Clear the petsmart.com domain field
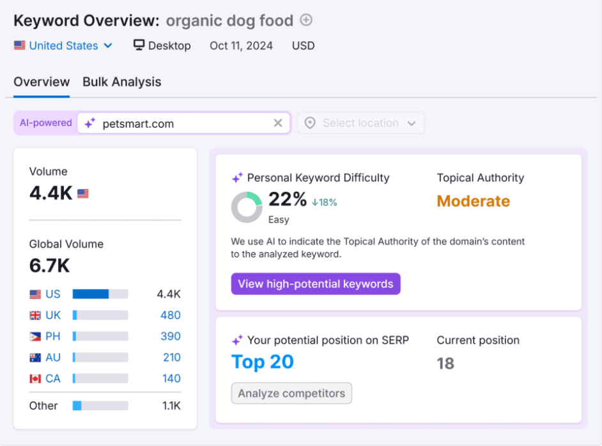This screenshot has height=446, width=602. pyautogui.click(x=278, y=123)
